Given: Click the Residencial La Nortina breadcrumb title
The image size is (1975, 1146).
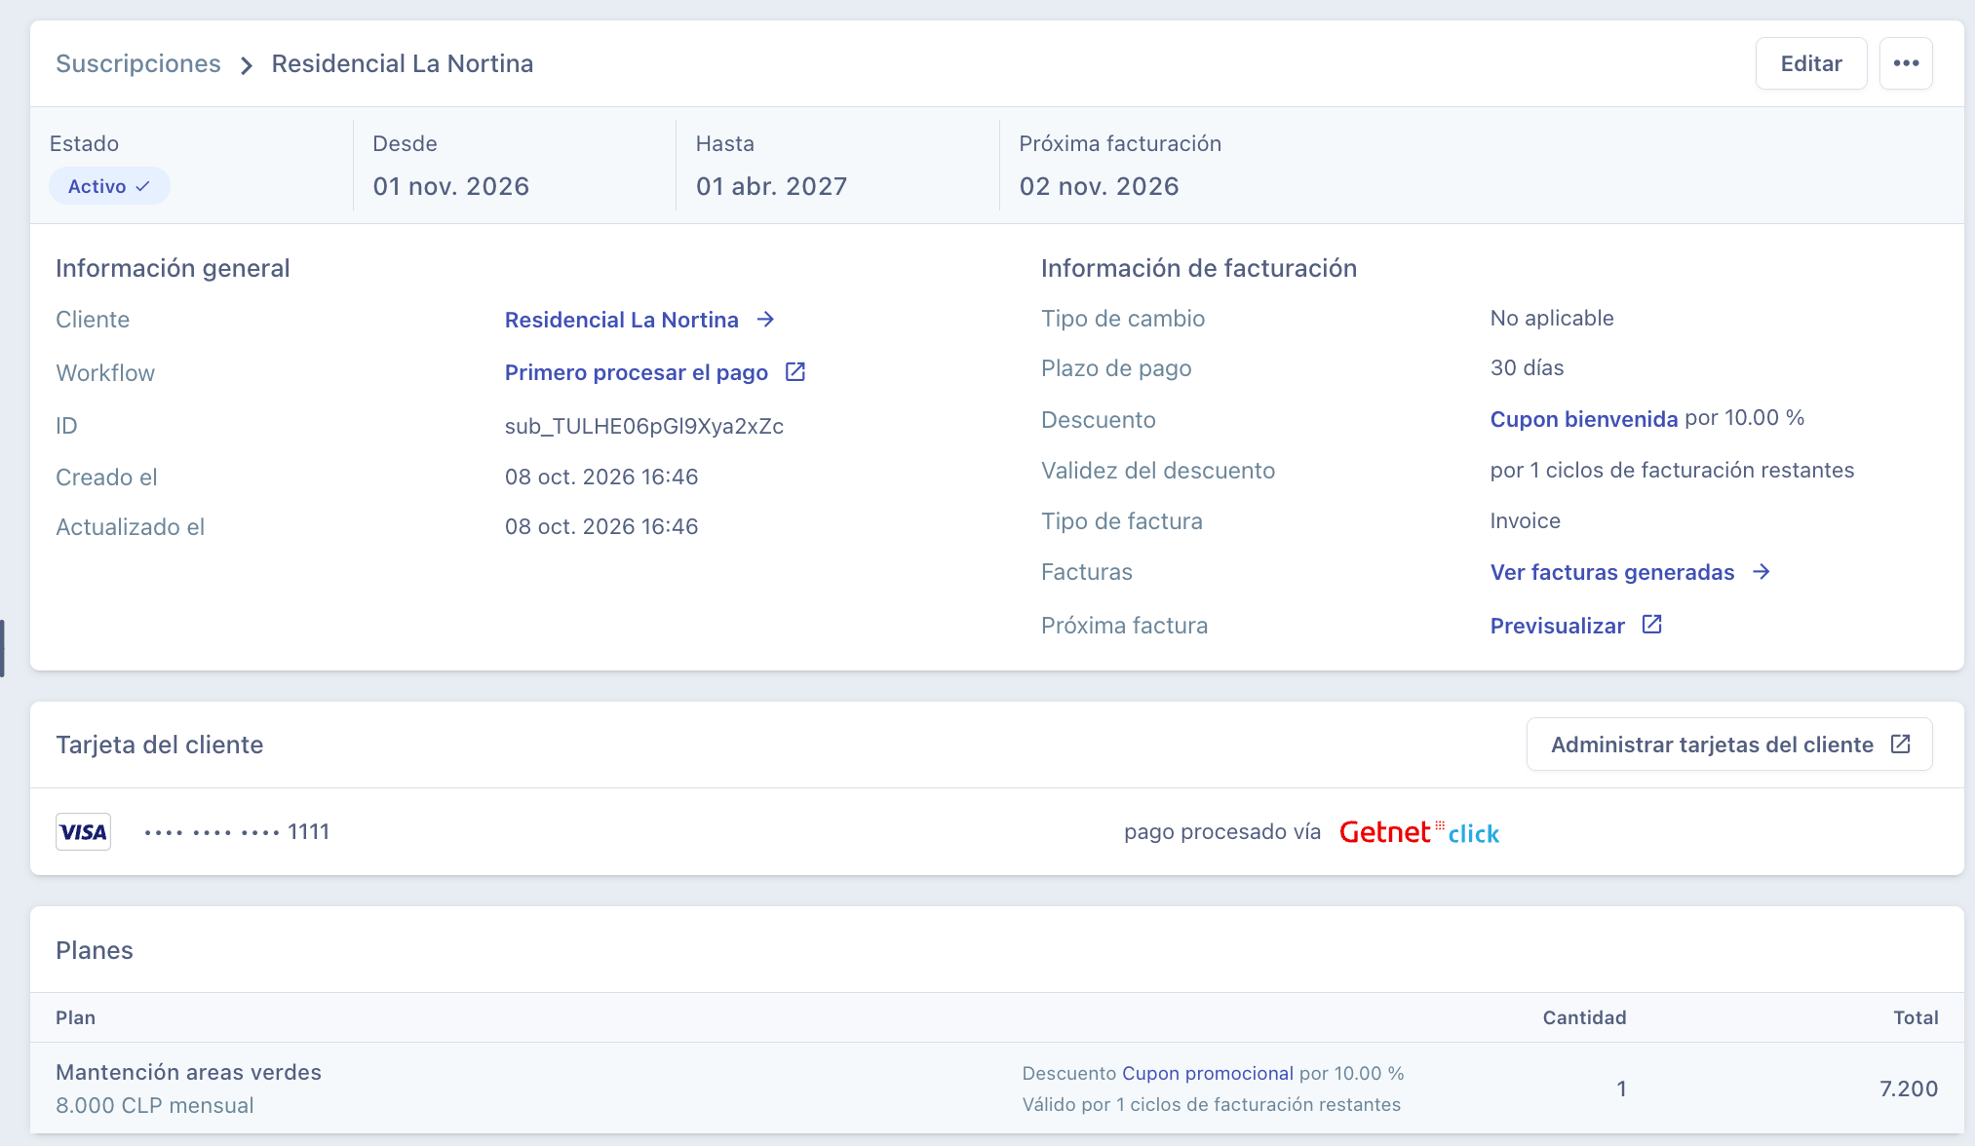Looking at the screenshot, I should [x=403, y=63].
